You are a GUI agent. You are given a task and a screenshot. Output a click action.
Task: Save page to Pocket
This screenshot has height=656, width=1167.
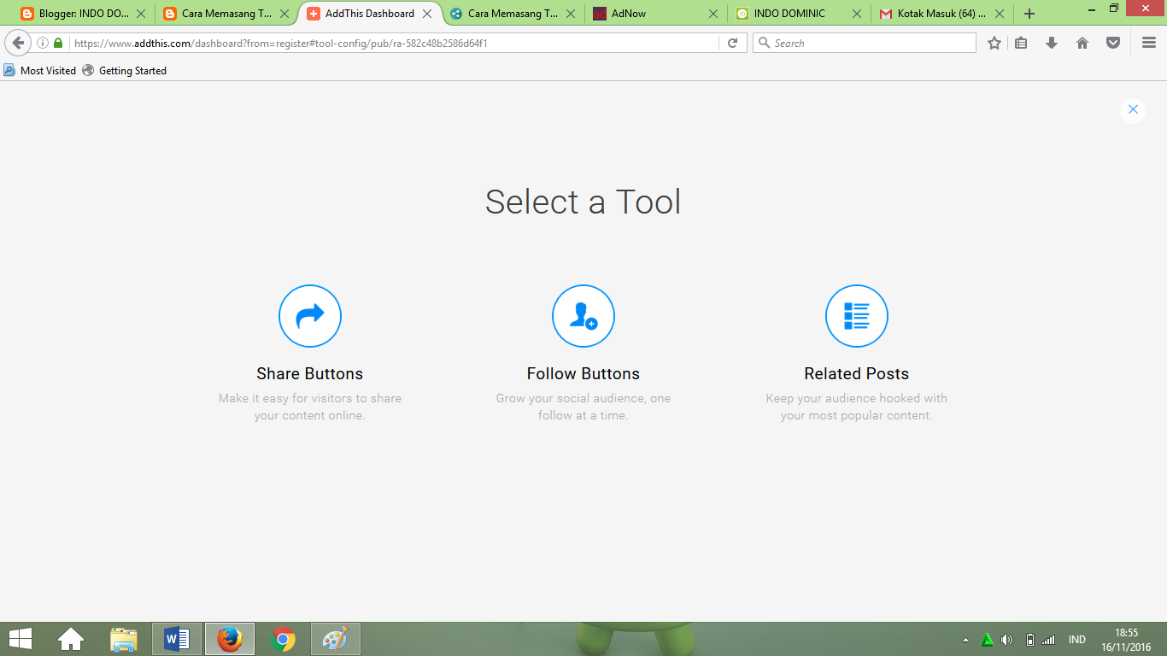click(1113, 43)
